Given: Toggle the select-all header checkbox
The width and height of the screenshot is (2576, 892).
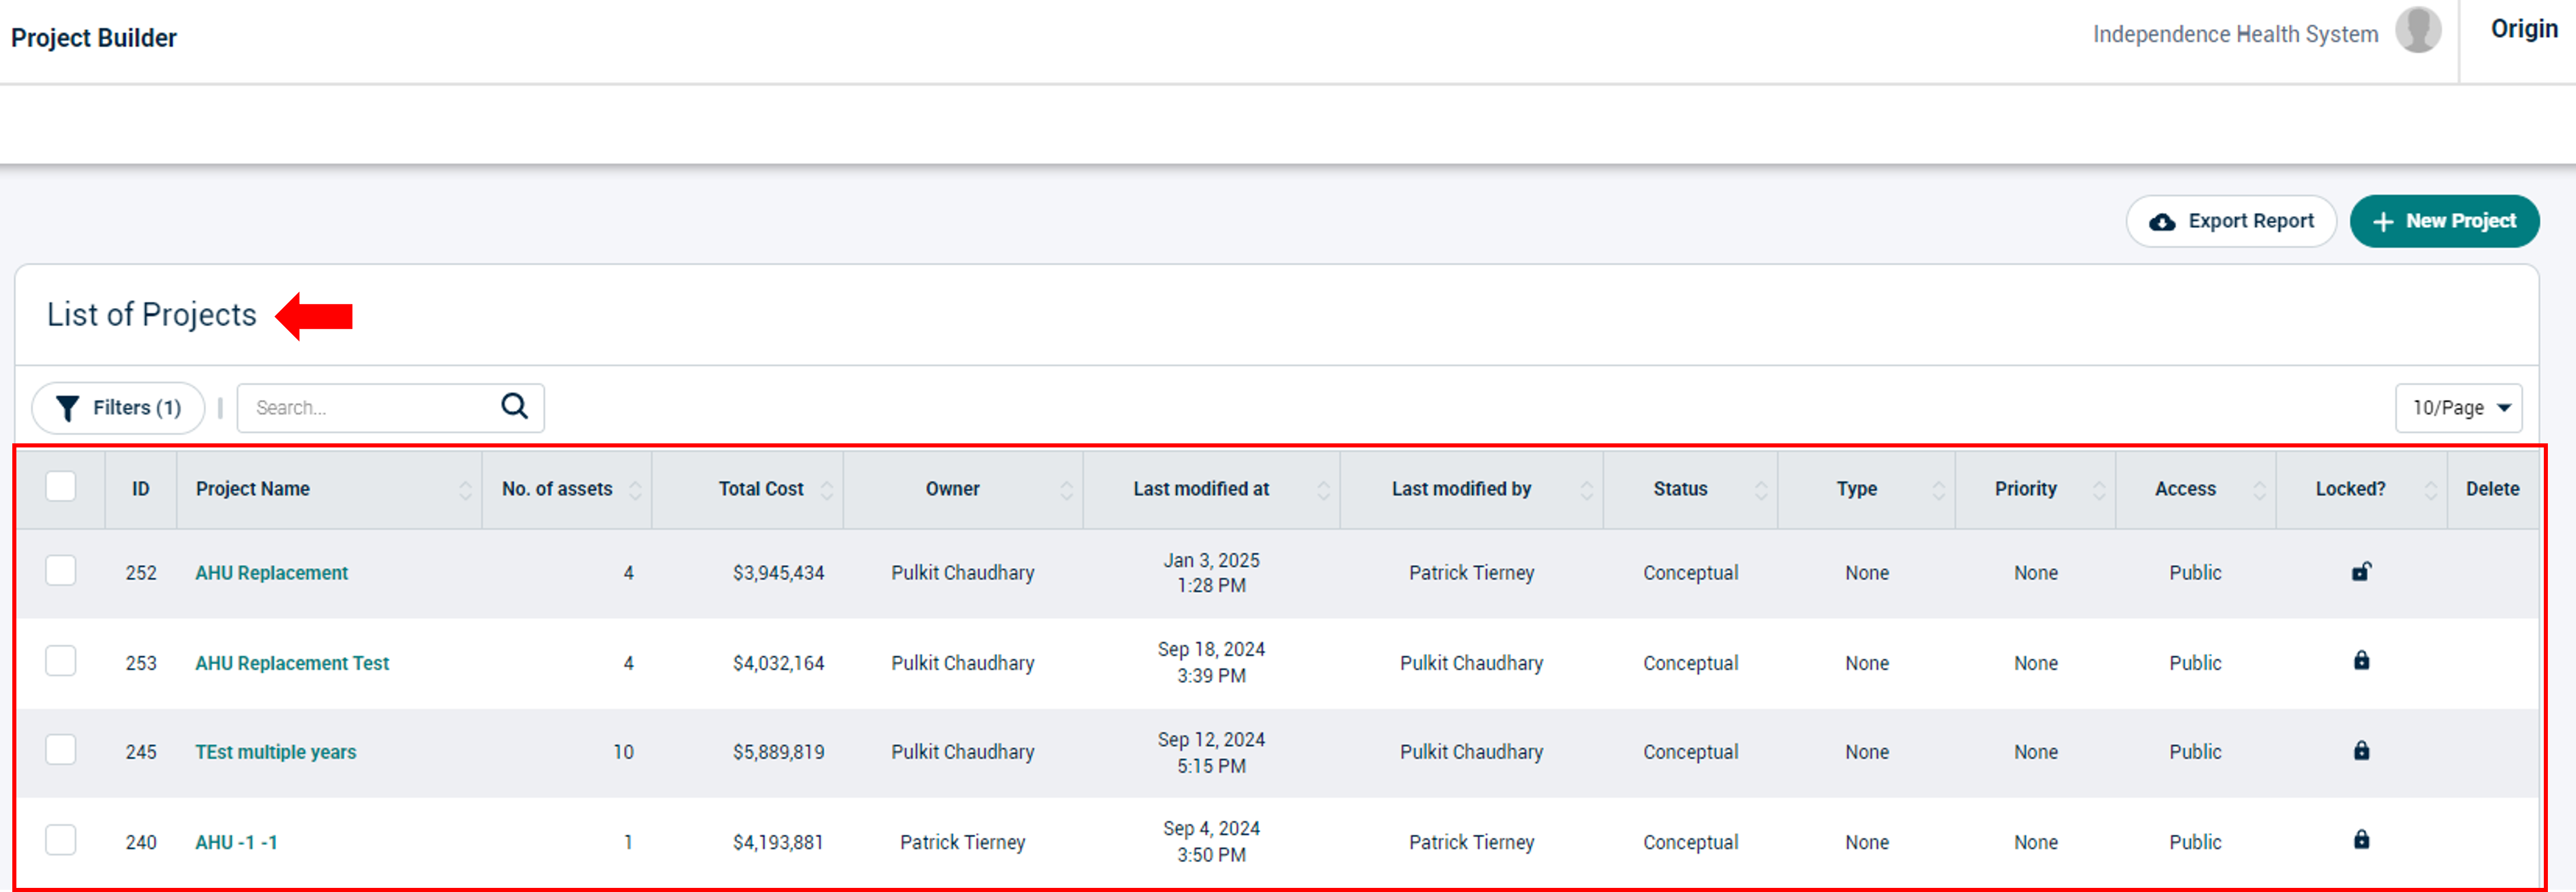Looking at the screenshot, I should click(61, 487).
